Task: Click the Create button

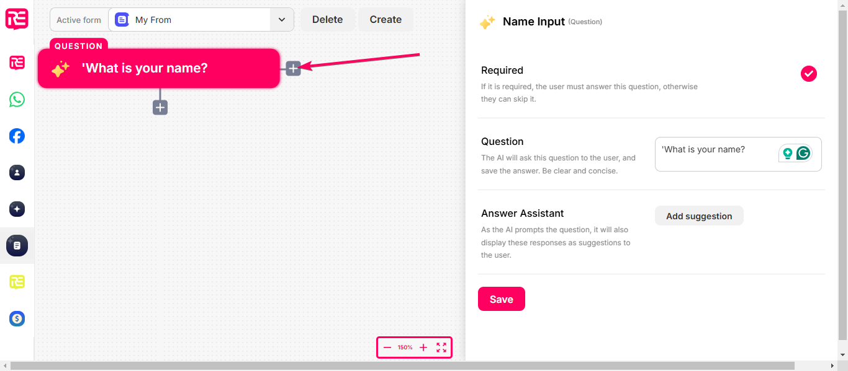Action: coord(386,20)
